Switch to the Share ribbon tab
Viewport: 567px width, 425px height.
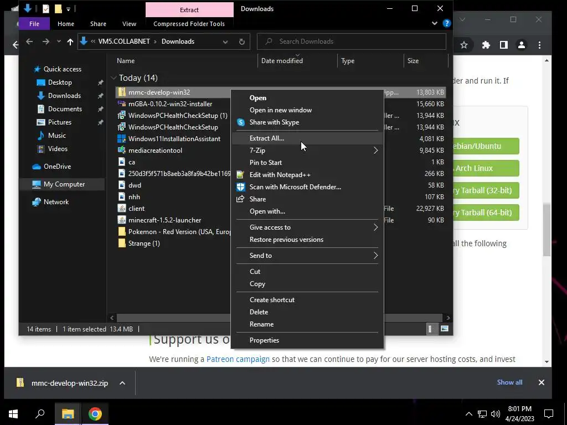[x=99, y=24]
